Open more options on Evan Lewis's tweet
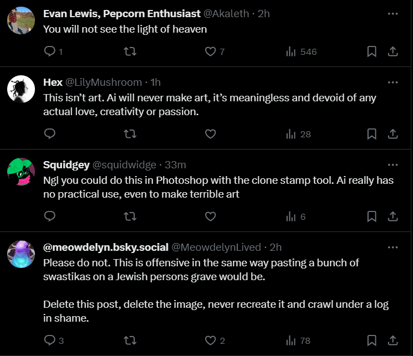 coord(392,13)
